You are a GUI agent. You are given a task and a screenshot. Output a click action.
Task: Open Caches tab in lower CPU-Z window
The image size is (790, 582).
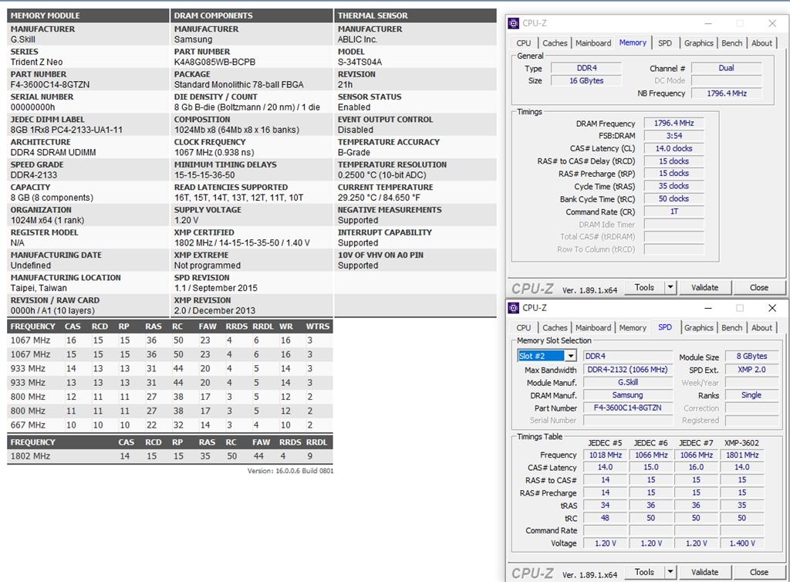pos(555,328)
